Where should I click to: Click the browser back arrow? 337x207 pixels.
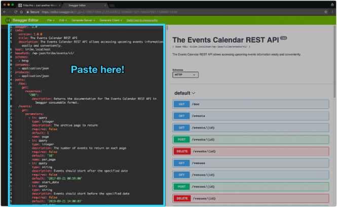coord(4,11)
